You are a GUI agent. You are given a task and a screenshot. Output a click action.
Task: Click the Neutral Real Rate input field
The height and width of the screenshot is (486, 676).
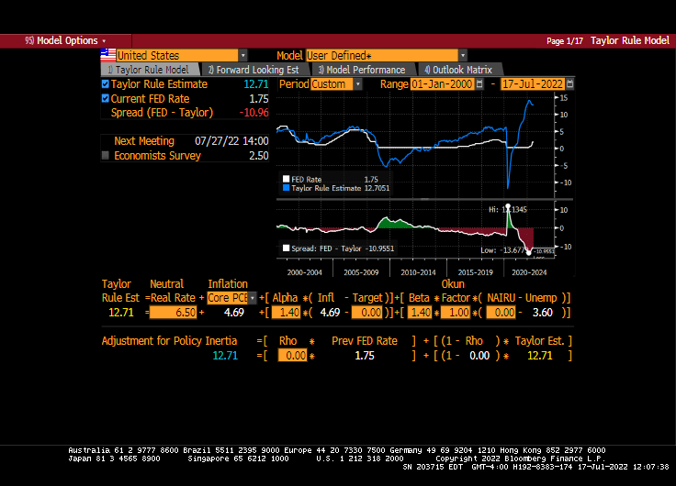174,313
